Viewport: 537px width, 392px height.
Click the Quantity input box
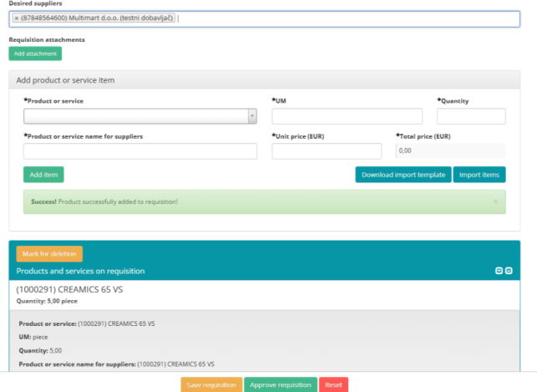(x=471, y=116)
